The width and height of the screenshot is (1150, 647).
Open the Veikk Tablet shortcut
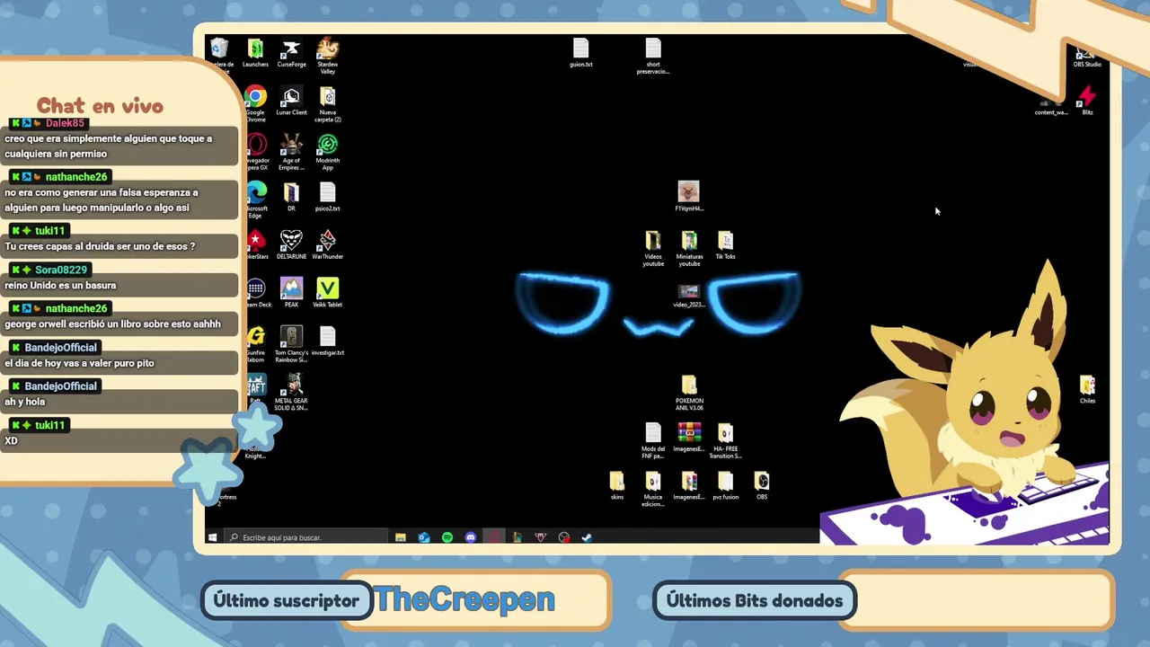tap(328, 293)
